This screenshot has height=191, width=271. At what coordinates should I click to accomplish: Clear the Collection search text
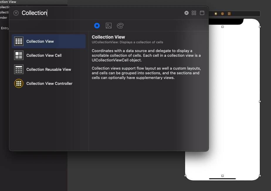[x=186, y=13]
